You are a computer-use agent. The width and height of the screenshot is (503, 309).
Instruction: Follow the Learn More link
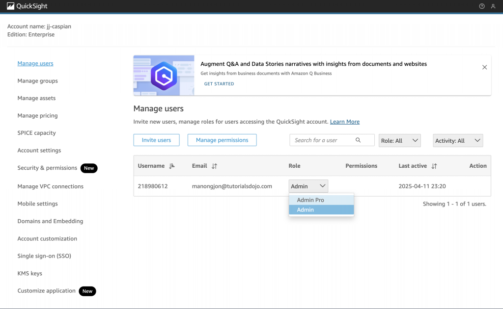coord(344,122)
